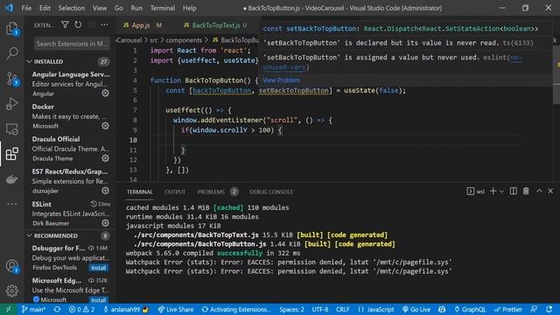The width and height of the screenshot is (560, 315).
Task: Refresh the extensions list
Action: click(78, 24)
